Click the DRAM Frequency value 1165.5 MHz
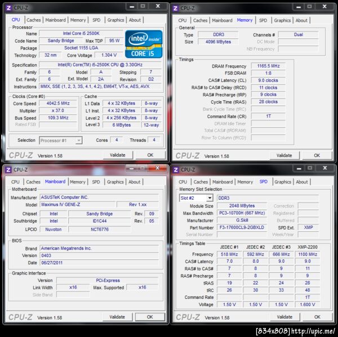 pos(268,66)
